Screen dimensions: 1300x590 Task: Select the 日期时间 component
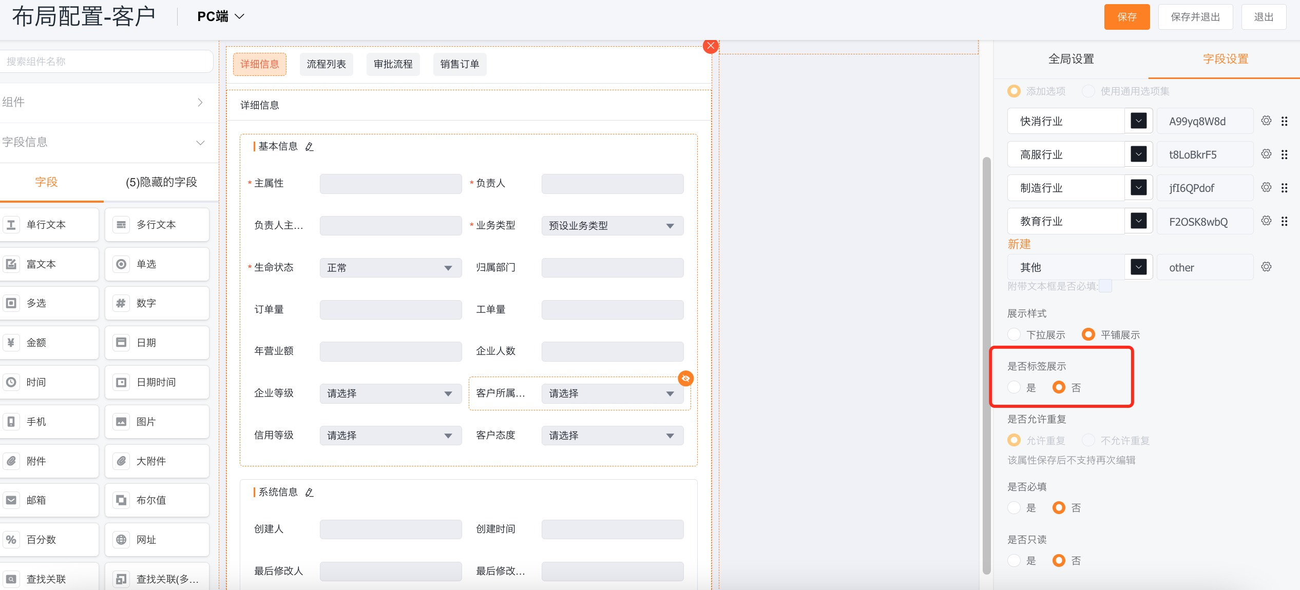[157, 382]
